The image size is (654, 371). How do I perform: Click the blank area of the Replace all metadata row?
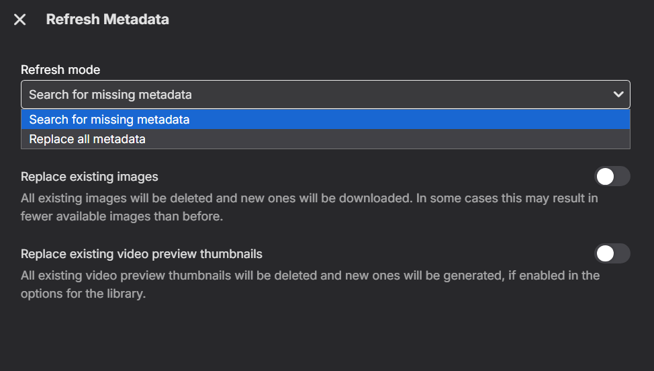(388, 139)
